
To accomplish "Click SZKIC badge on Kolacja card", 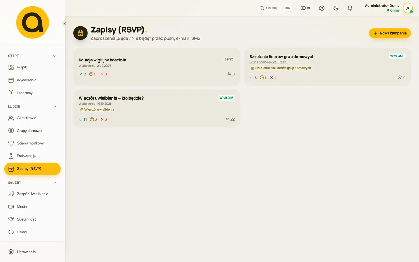I will pos(229,60).
